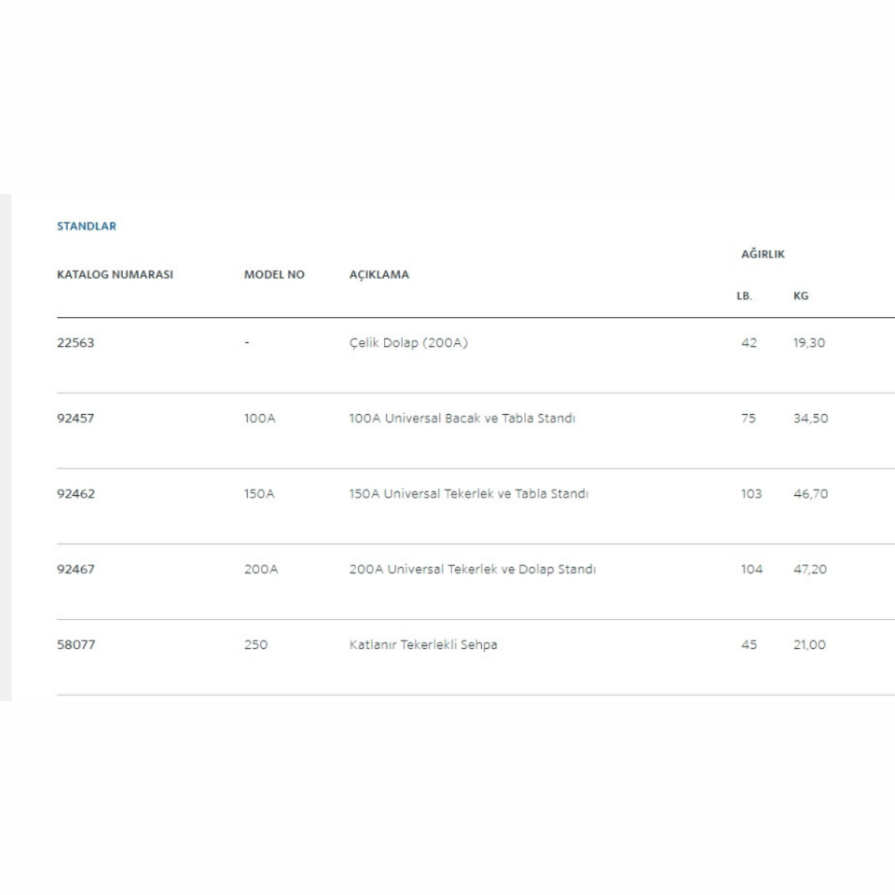Click the AÇIKLAMA column header

[379, 275]
